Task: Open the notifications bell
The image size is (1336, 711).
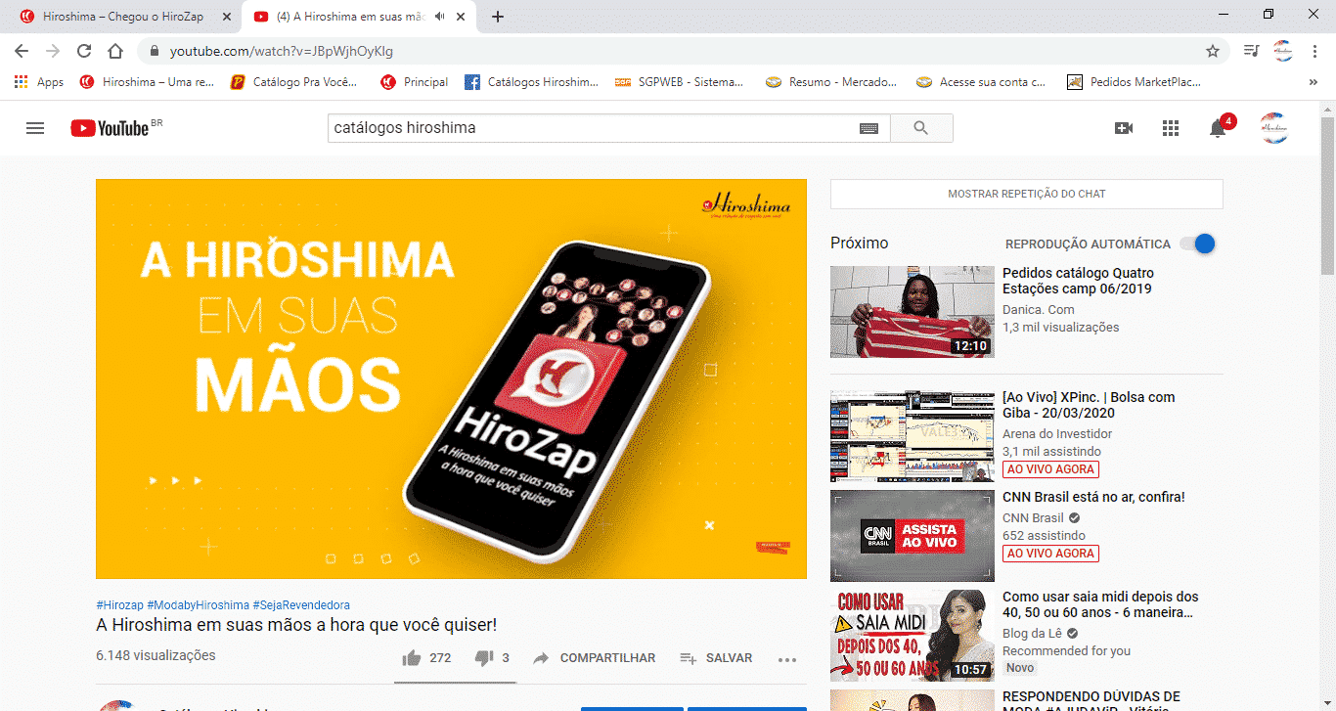Action: click(x=1218, y=128)
